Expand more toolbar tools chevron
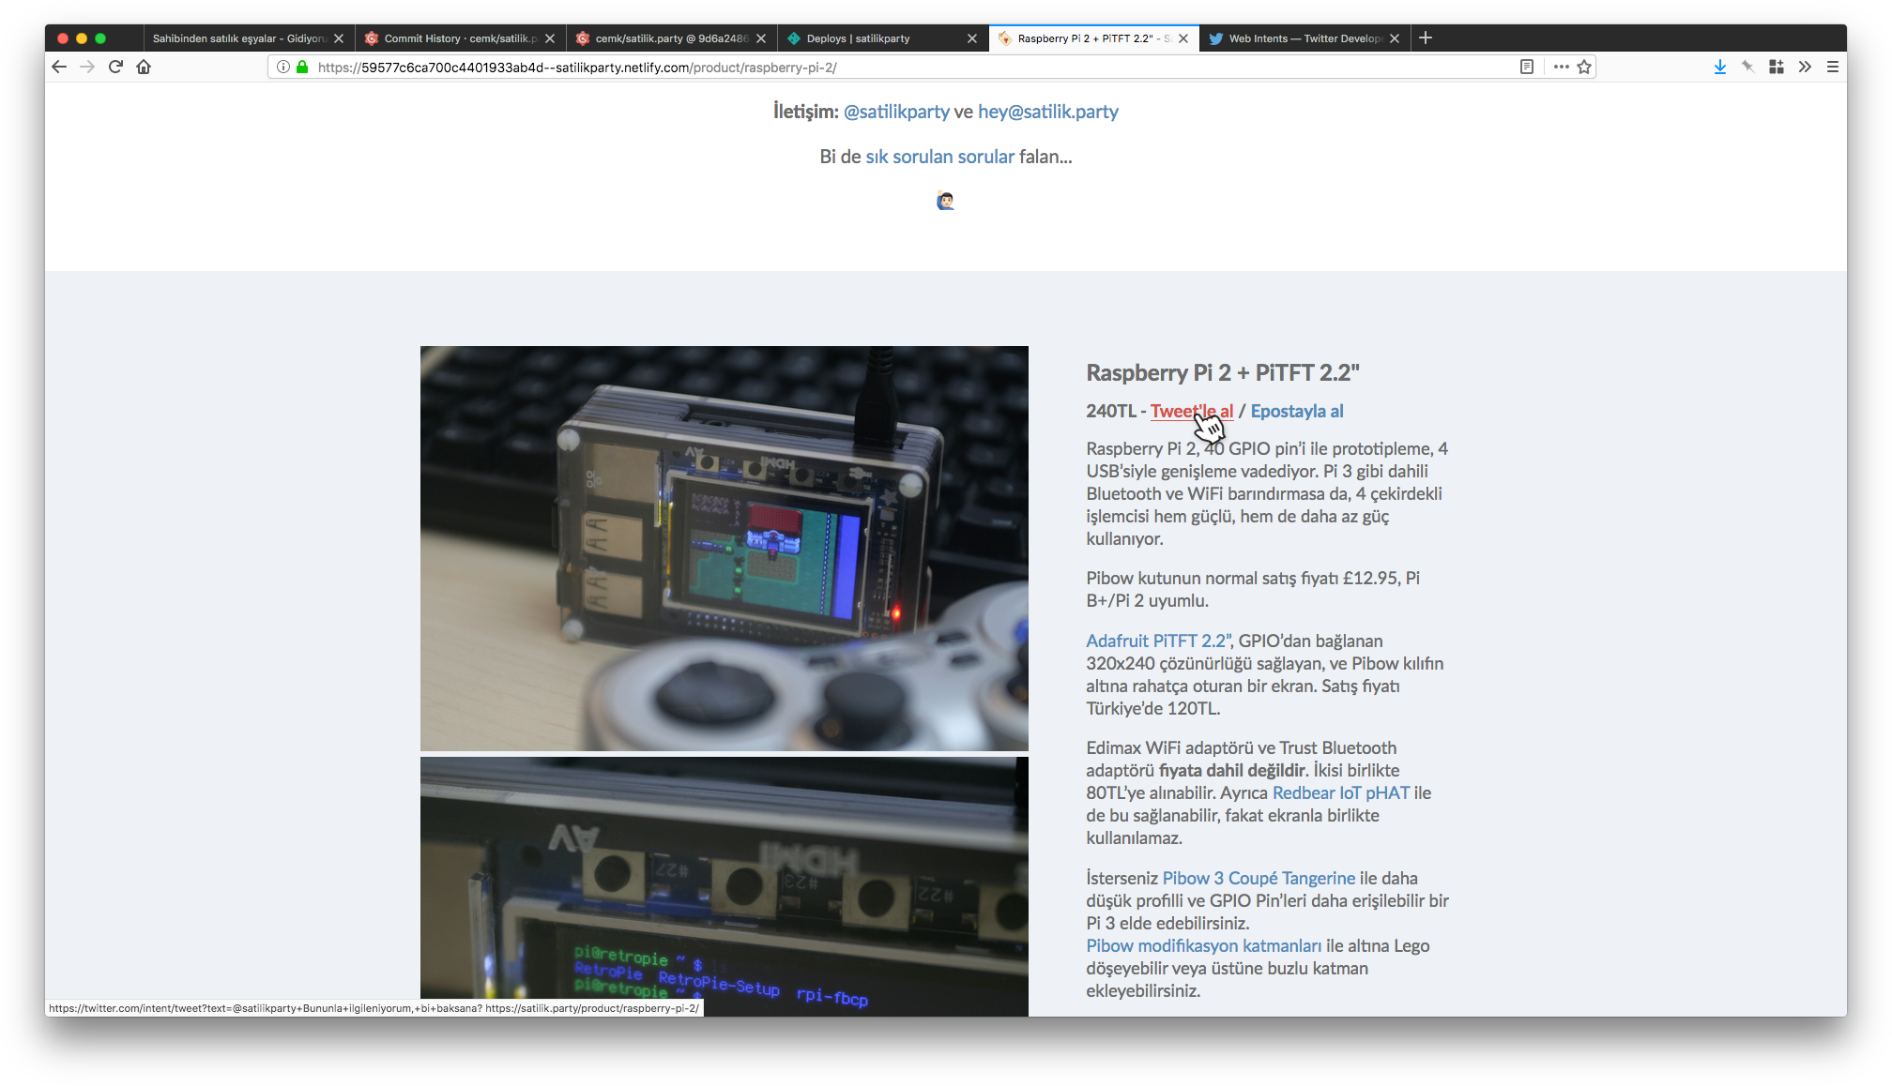Screen dimensions: 1892x1086 pyautogui.click(x=1804, y=67)
